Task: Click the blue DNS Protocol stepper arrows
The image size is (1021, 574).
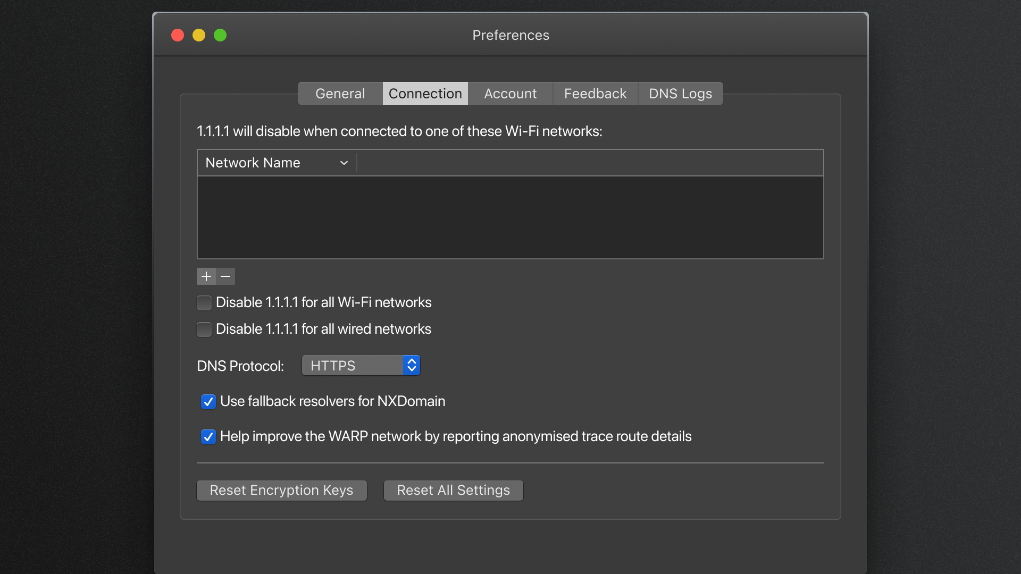Action: coord(412,366)
